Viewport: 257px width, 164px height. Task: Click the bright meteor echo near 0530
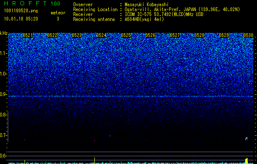[x=246, y=139]
